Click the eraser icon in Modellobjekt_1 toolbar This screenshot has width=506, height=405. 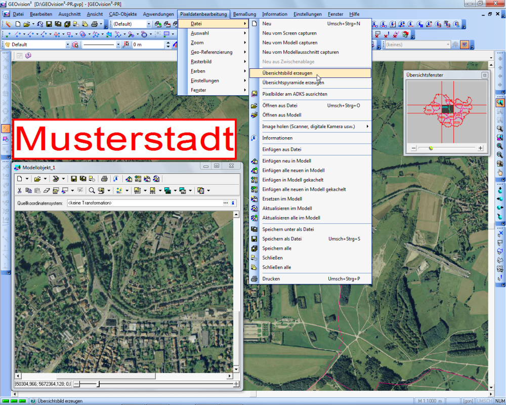47,190
